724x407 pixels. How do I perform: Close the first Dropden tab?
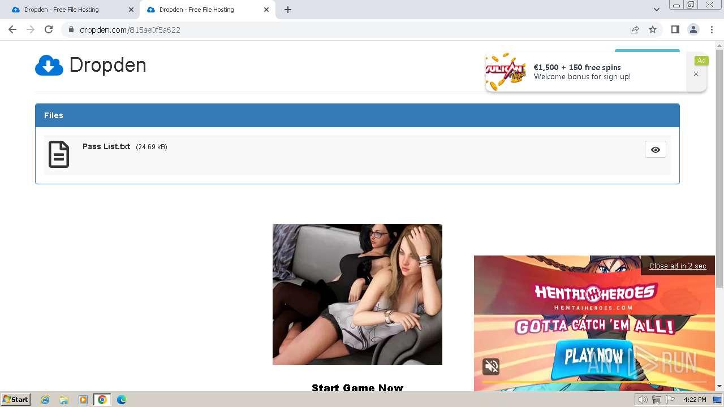[x=131, y=10]
